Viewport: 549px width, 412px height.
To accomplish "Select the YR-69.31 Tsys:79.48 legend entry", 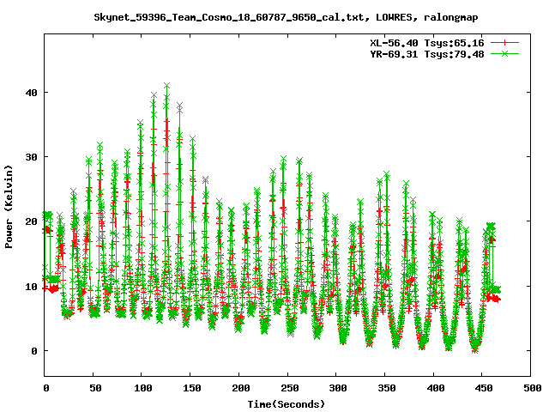I will [x=427, y=54].
